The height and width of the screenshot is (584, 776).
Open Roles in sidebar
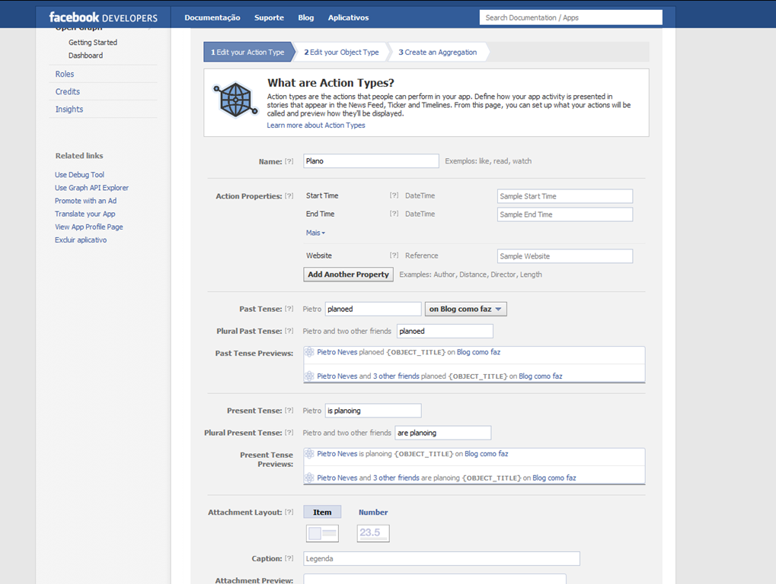[x=65, y=74]
